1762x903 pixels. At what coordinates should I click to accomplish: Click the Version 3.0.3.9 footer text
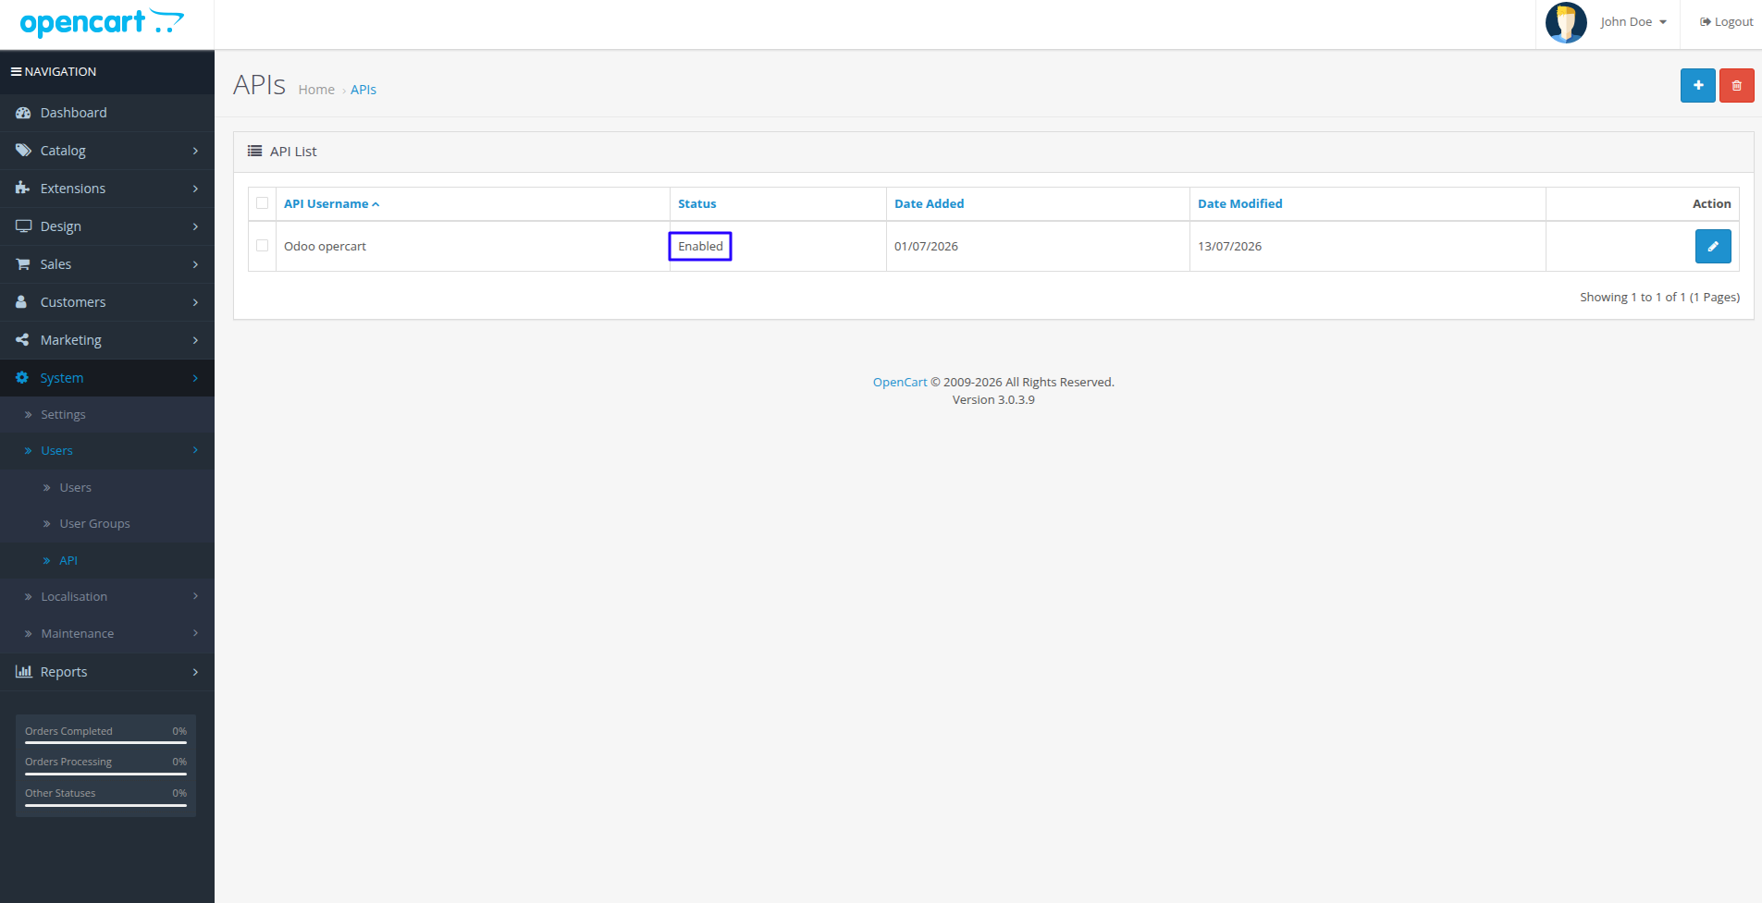click(x=993, y=400)
